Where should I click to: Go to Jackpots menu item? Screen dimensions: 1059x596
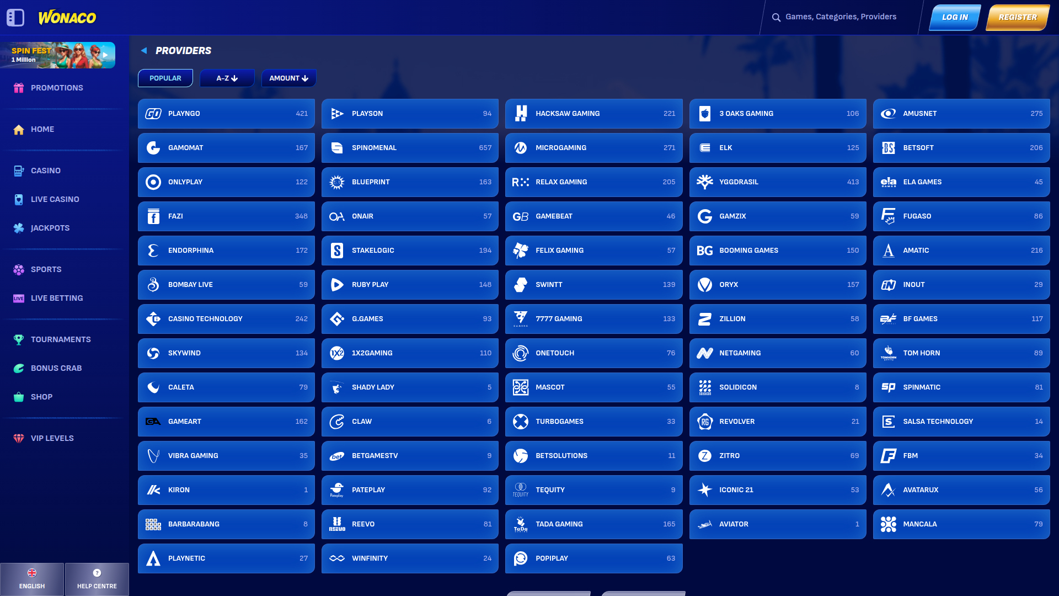coord(50,228)
